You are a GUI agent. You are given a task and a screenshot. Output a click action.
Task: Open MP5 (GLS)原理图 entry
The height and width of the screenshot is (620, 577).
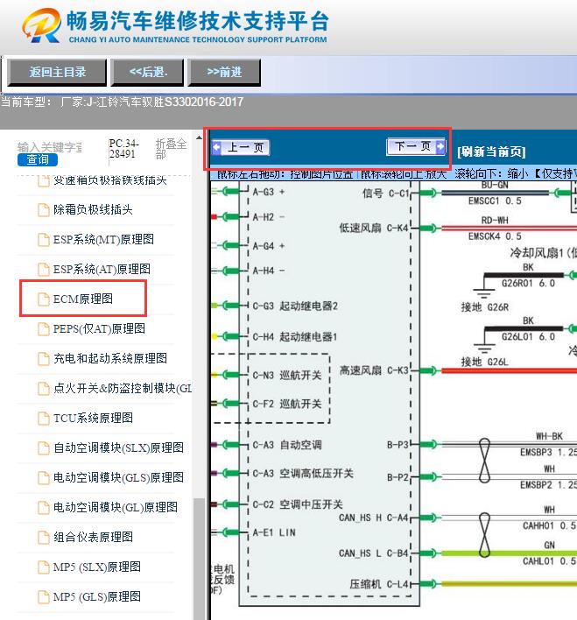coord(97,596)
